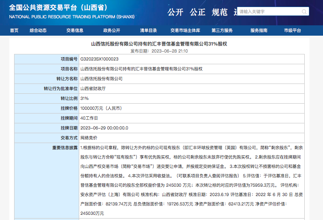The width and height of the screenshot is (323, 220).
Task: Open the 第三方服务 menu item
Action: click(222, 30)
